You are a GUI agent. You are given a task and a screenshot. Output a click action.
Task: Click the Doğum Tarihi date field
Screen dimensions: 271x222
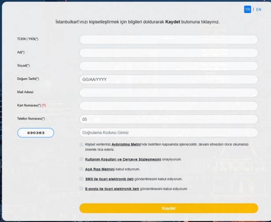pos(169,79)
